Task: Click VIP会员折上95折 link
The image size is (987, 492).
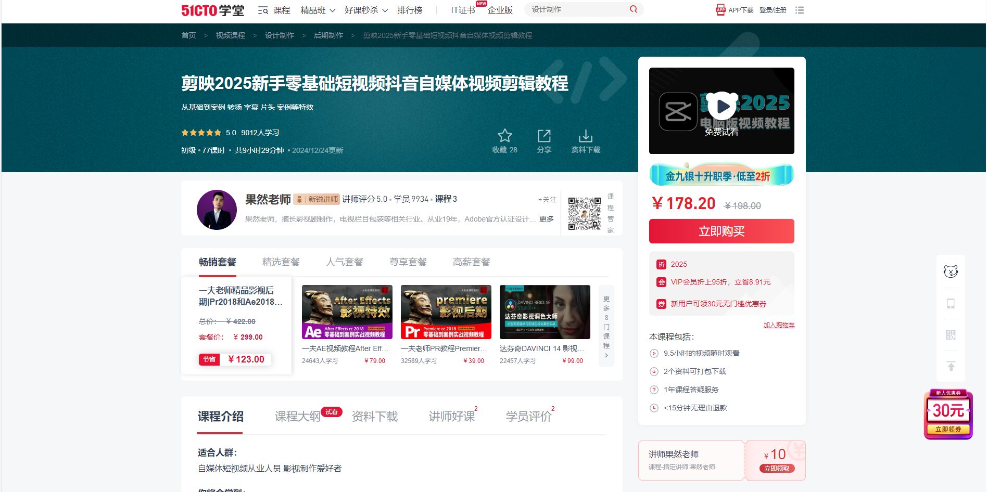Action: pos(720,282)
